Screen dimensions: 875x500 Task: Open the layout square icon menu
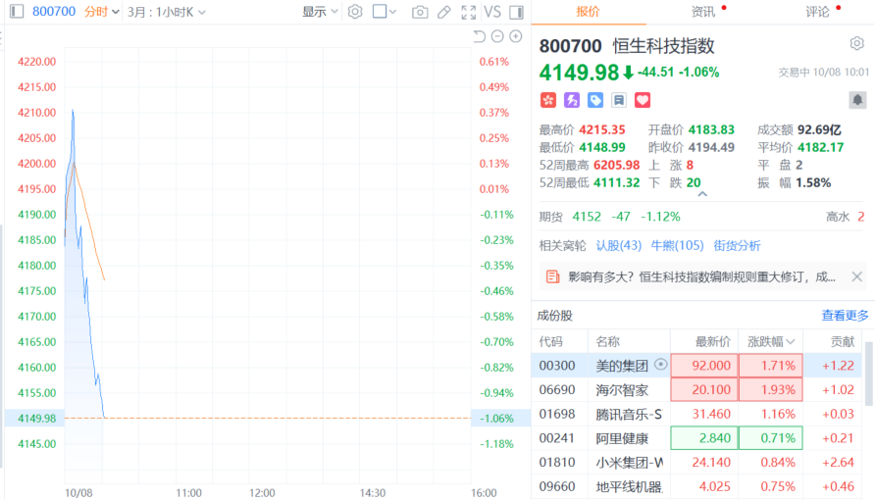[384, 12]
